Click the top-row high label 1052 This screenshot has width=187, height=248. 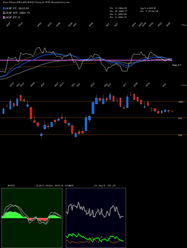click(39, 24)
